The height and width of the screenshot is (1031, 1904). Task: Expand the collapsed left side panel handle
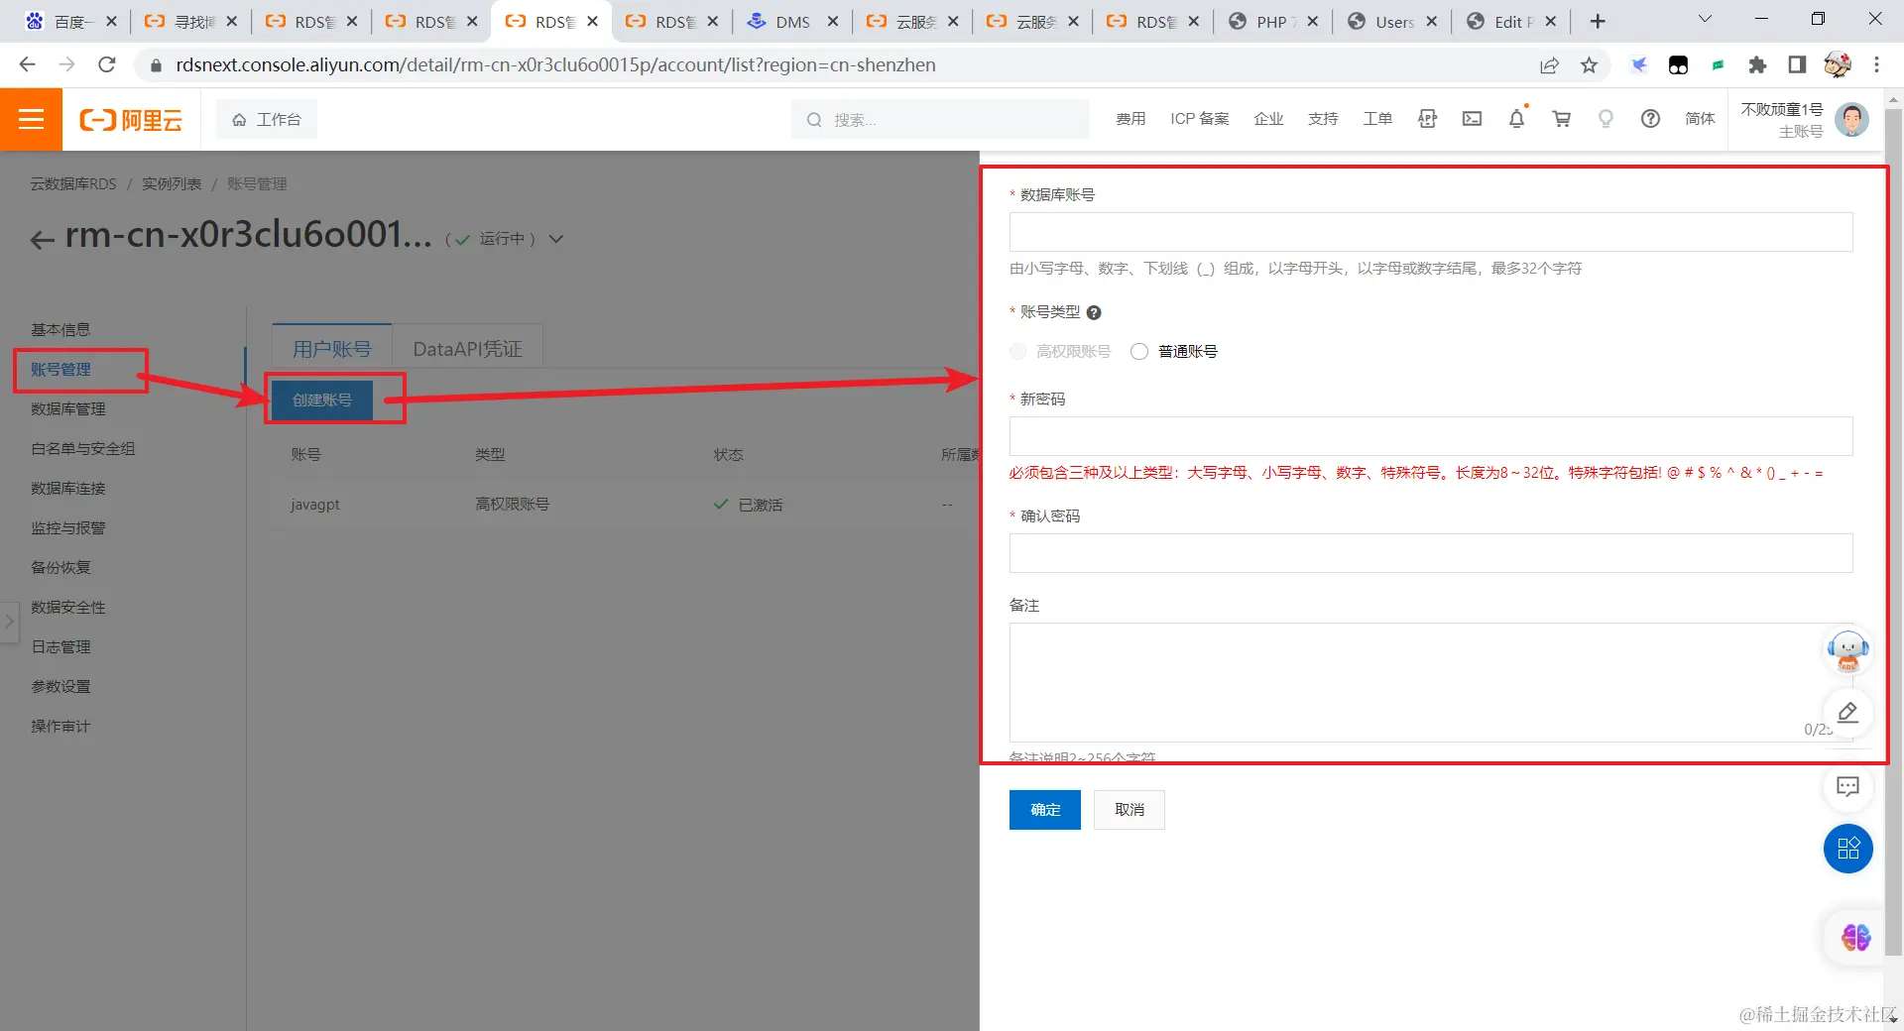point(9,622)
